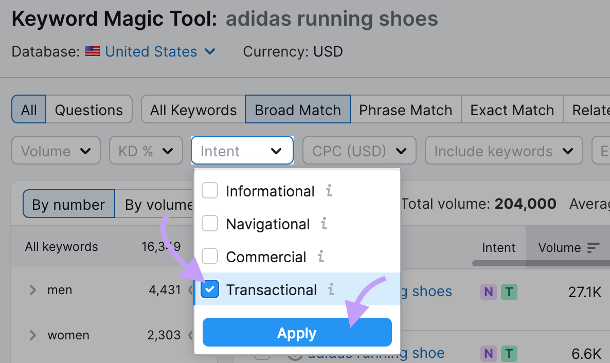The width and height of the screenshot is (610, 363).
Task: Open the Include keywords dropdown
Action: point(504,151)
